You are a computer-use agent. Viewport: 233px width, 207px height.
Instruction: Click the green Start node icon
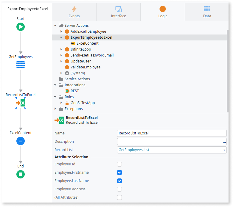coord(21,27)
